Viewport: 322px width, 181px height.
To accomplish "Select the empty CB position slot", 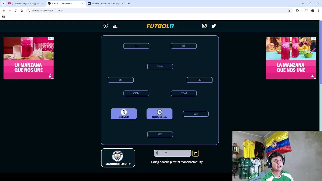I will pyautogui.click(x=195, y=114).
